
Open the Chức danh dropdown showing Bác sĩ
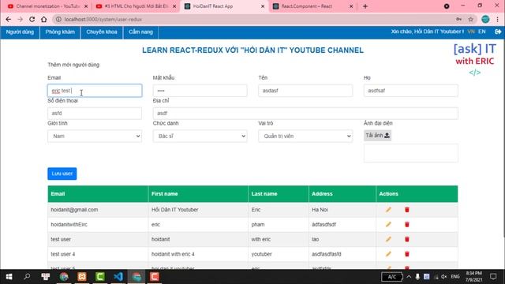coord(200,136)
